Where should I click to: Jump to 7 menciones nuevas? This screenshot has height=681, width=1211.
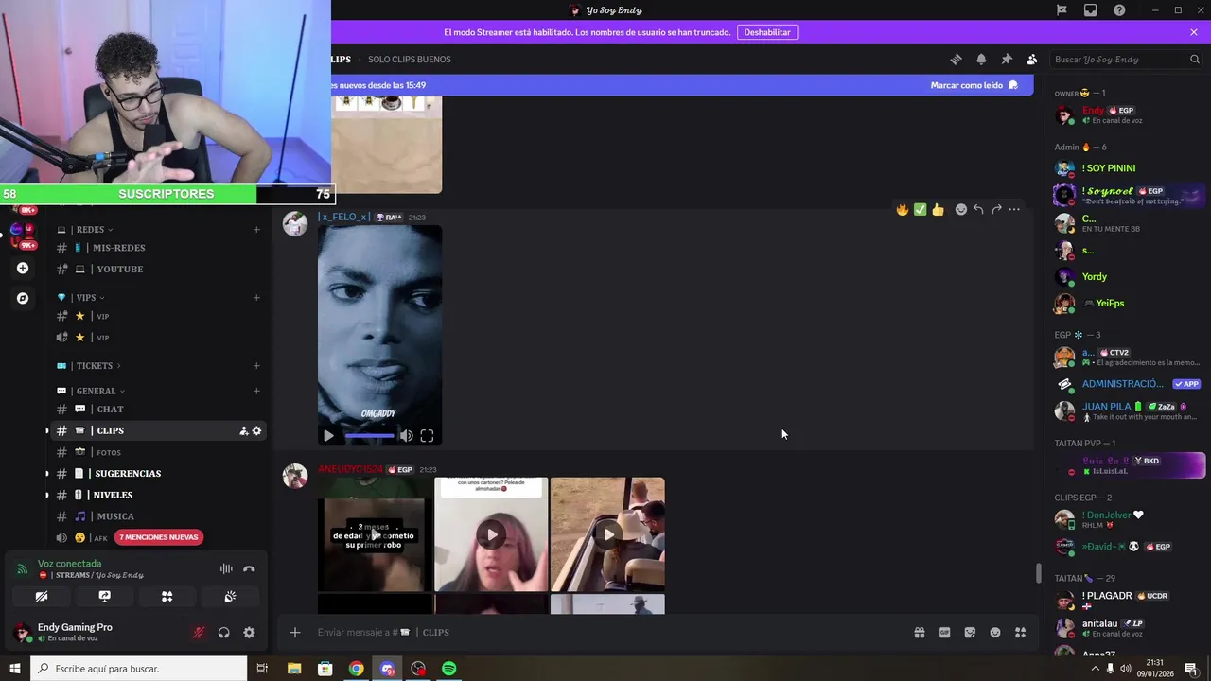160,537
